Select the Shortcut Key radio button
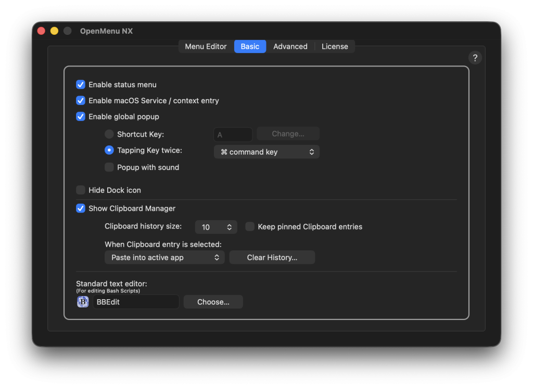533x389 pixels. [109, 134]
